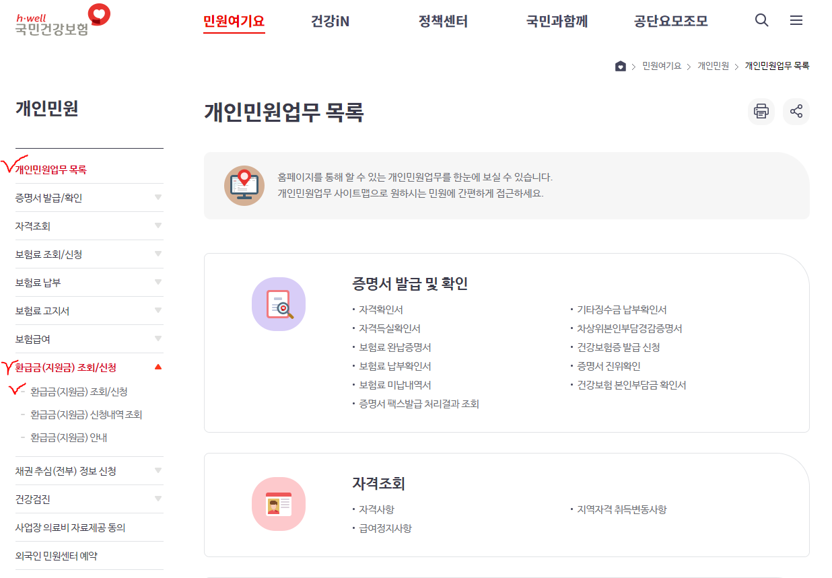Click the home icon in breadcrumb
Image resolution: width=832 pixels, height=578 pixels.
pos(621,66)
